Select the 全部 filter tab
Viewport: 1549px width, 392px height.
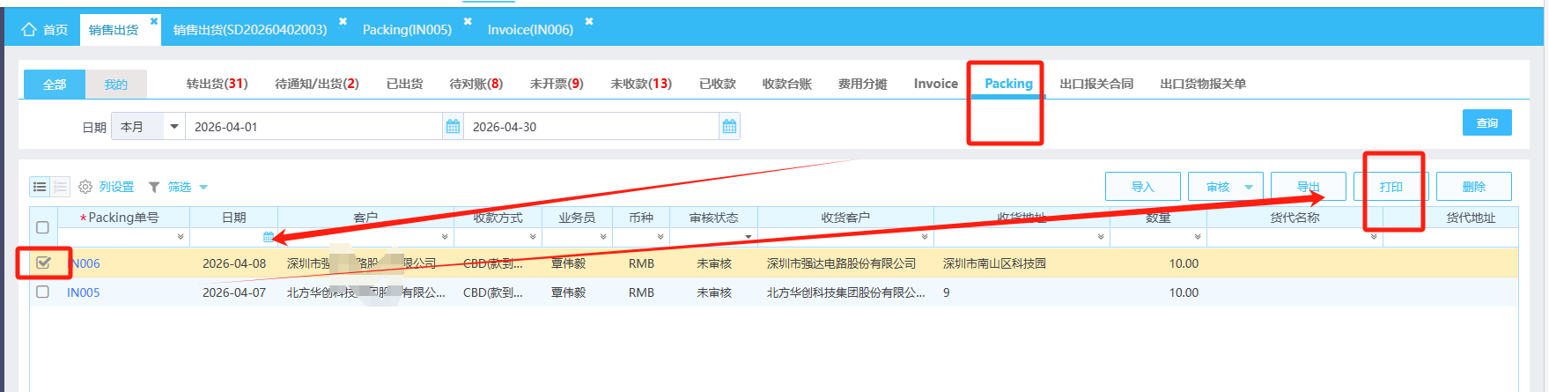click(55, 84)
